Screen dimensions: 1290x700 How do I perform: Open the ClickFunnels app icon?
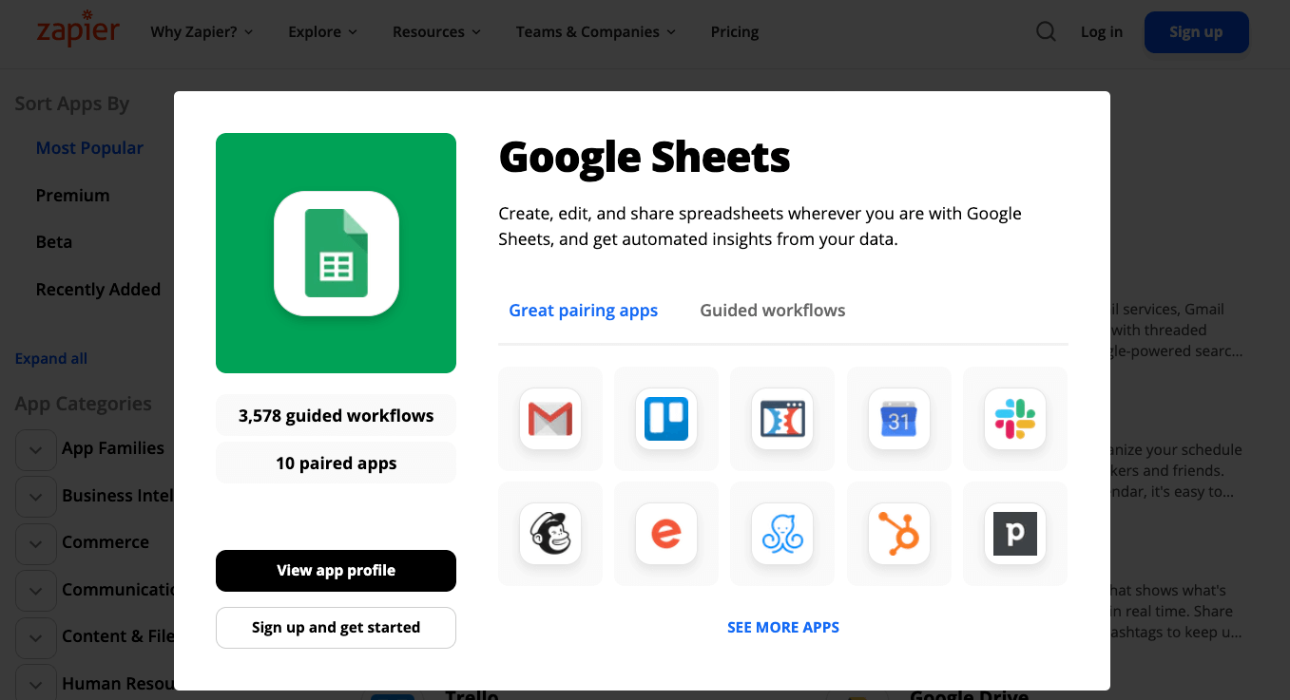(x=782, y=419)
